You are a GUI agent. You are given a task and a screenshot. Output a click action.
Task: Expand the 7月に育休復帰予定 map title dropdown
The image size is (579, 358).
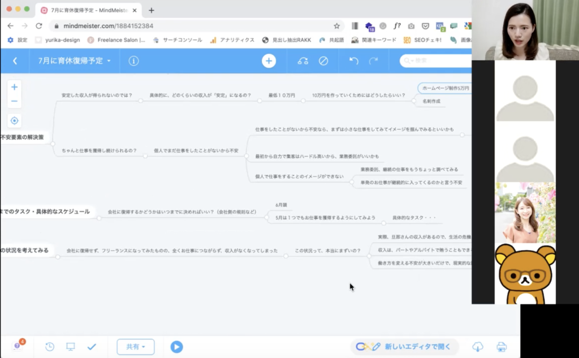[75, 61]
